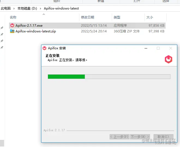Click the 取消(C) cancel button
The height and width of the screenshot is (147, 180).
163,137
